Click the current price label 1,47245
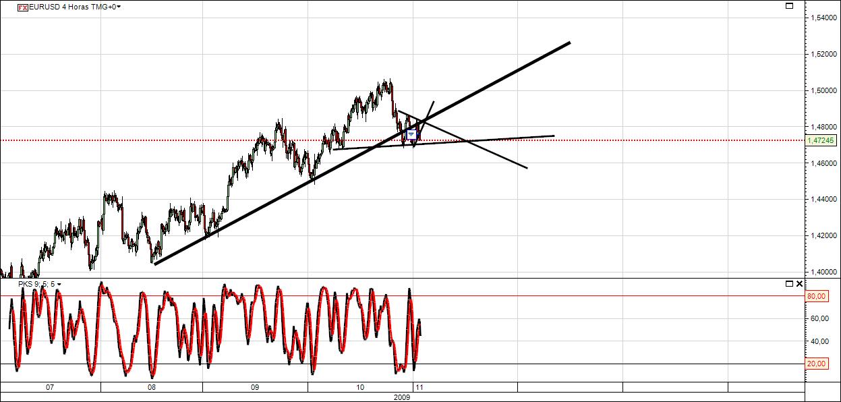The image size is (841, 402). (x=821, y=140)
